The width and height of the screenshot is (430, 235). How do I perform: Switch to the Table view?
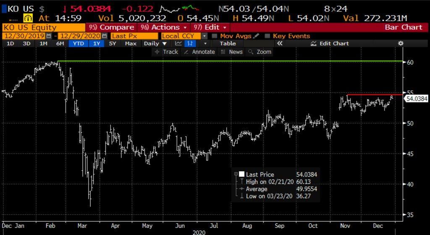[x=228, y=43]
